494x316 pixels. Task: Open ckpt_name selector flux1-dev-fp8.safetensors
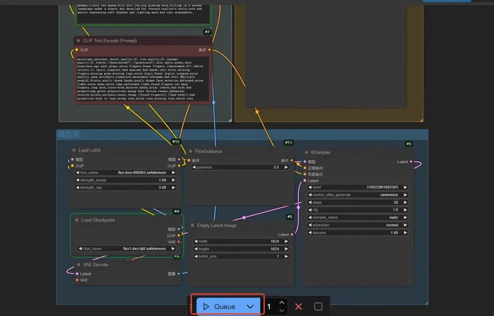[x=126, y=249]
